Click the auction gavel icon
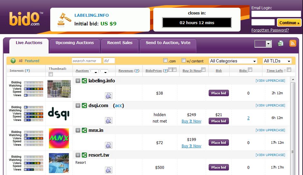 click(x=64, y=20)
